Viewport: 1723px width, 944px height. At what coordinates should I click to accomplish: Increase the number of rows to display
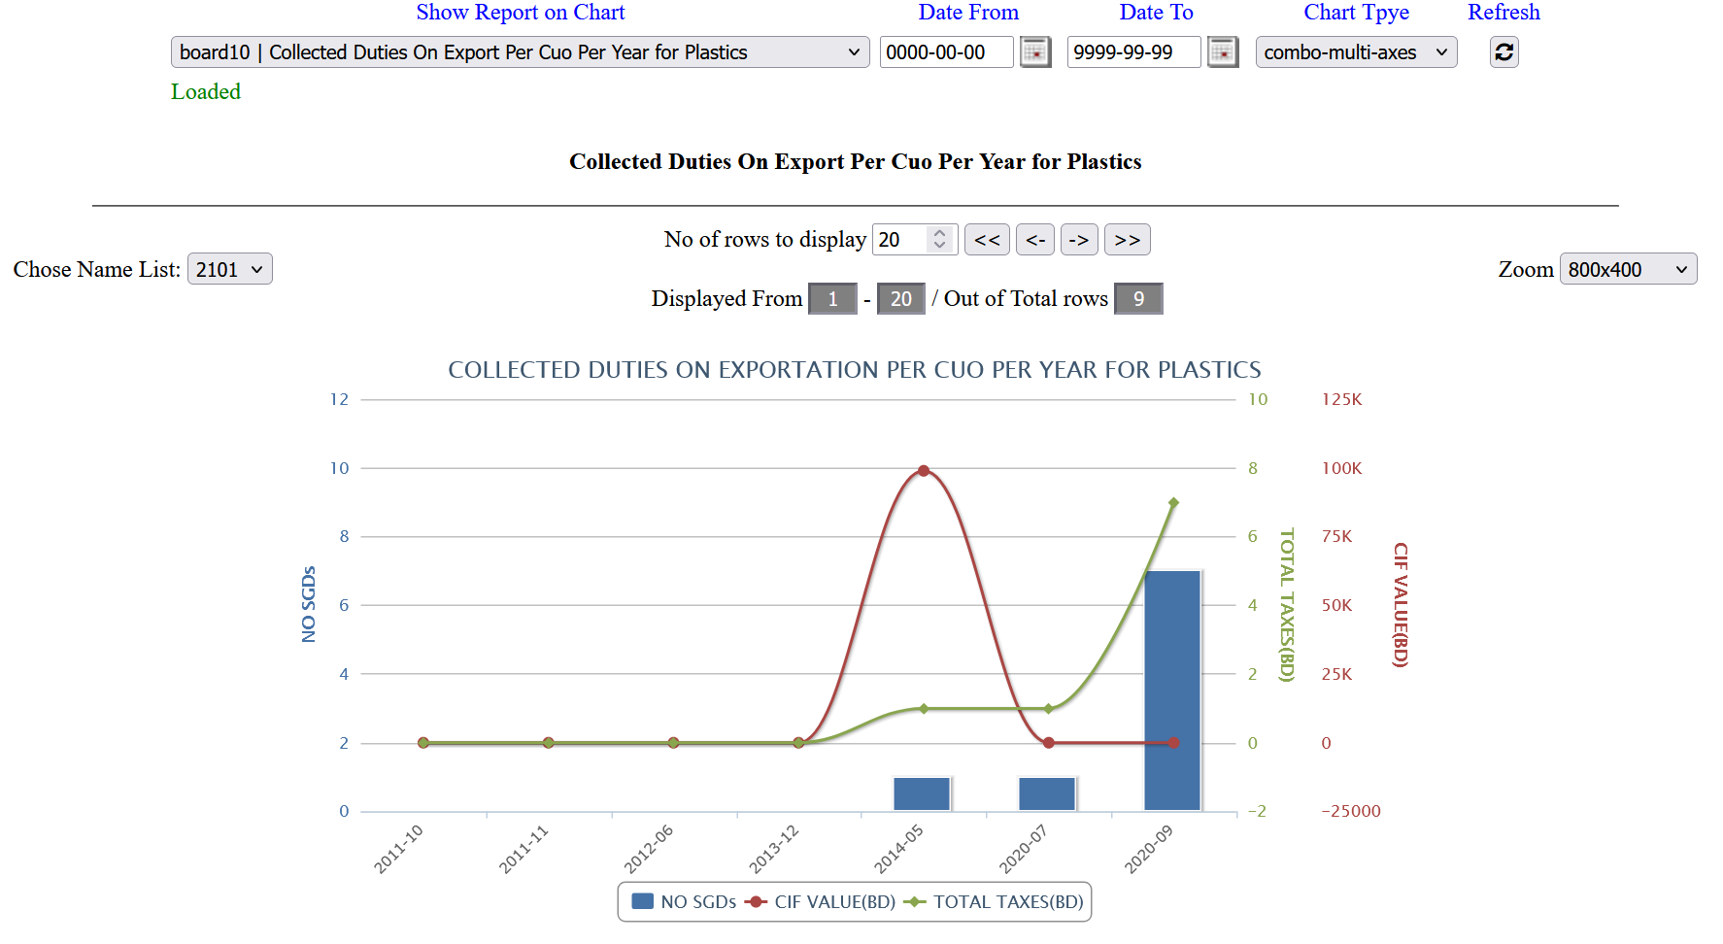tap(939, 233)
